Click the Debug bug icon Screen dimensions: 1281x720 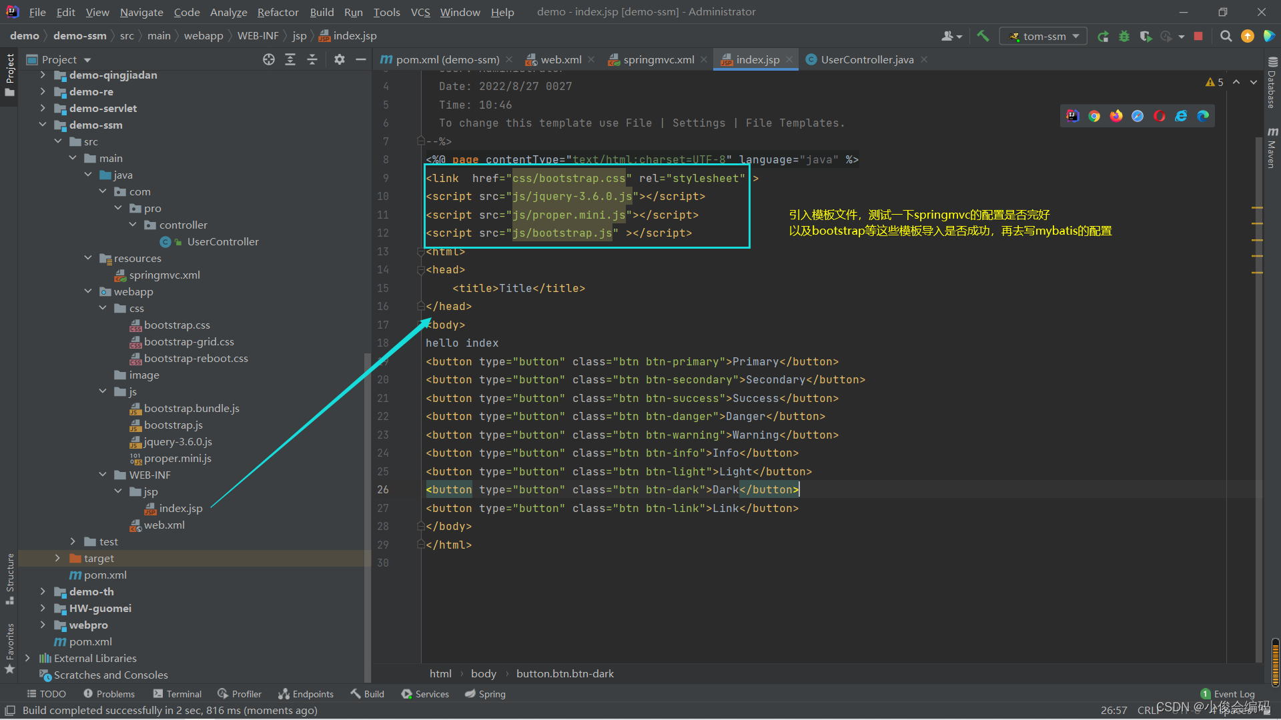coord(1124,36)
